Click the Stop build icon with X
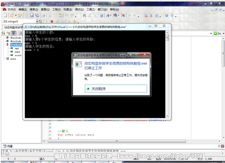The height and width of the screenshot is (163, 225). (156, 16)
